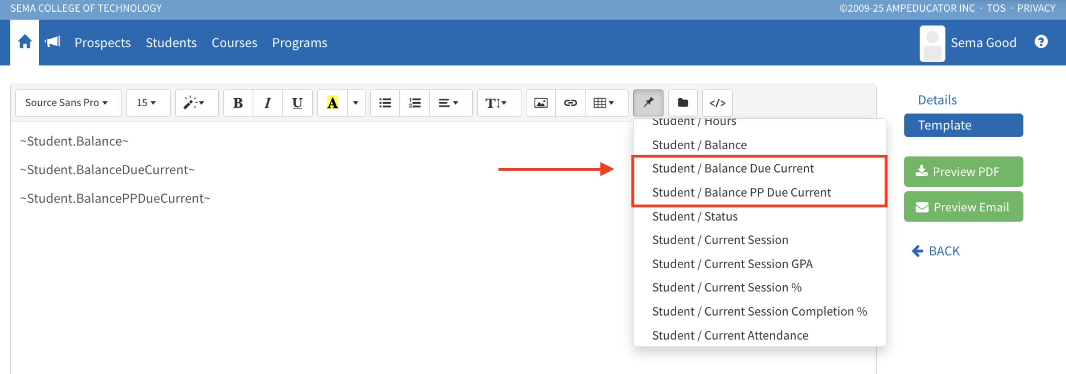1066x374 pixels.
Task: Insert a numbered ordered list
Action: pos(414,103)
